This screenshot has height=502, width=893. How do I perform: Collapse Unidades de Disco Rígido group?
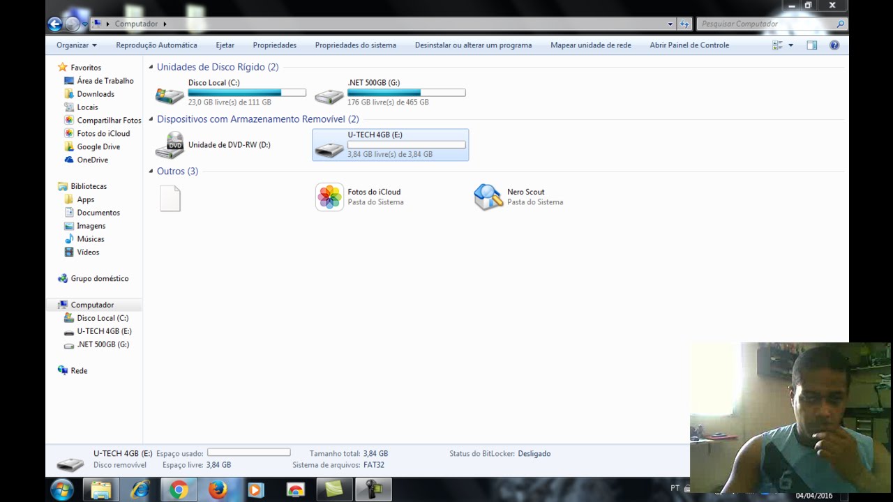tap(151, 68)
